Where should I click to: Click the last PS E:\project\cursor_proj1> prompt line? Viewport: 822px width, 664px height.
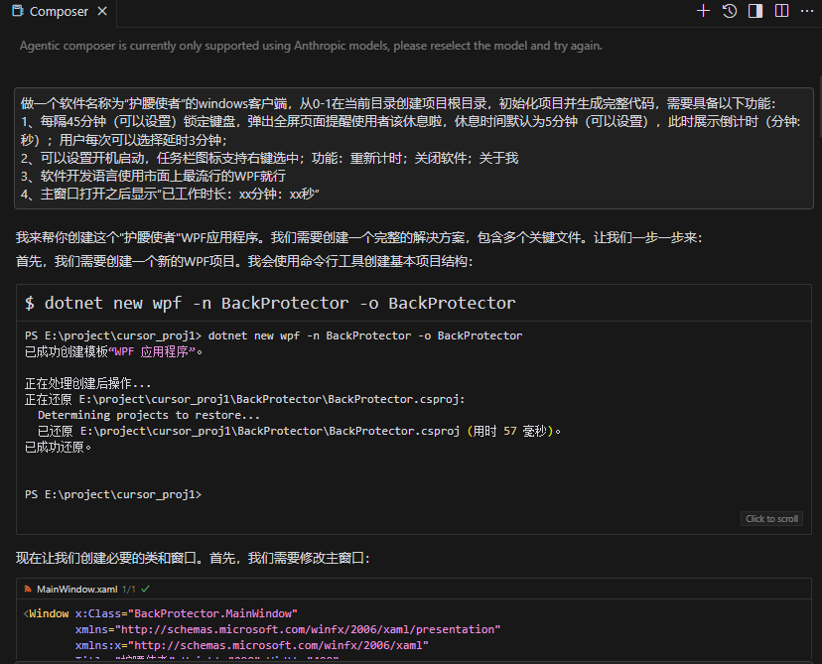point(113,494)
